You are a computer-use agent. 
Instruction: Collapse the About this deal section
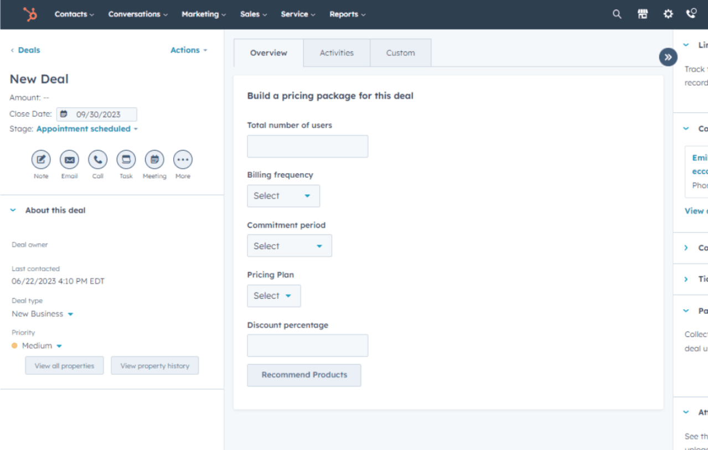click(13, 210)
